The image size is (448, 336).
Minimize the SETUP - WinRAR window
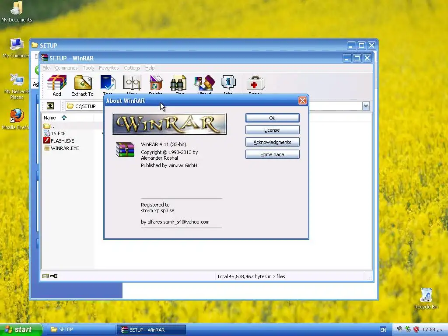[346, 58]
